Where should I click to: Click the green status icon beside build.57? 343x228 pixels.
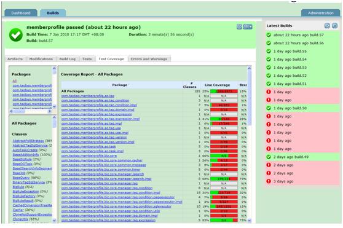[x=269, y=35]
